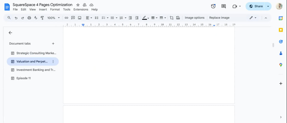Screen dimensions: 287x123
Task: Open the text alignment dropdown
Action: click(x=89, y=18)
